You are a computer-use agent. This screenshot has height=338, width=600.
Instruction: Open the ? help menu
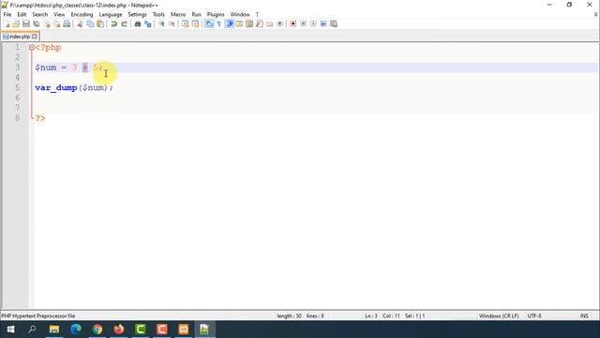point(257,15)
